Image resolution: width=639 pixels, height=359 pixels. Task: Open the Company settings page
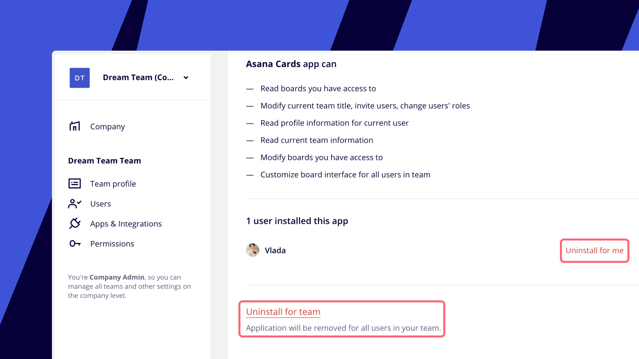(x=107, y=126)
